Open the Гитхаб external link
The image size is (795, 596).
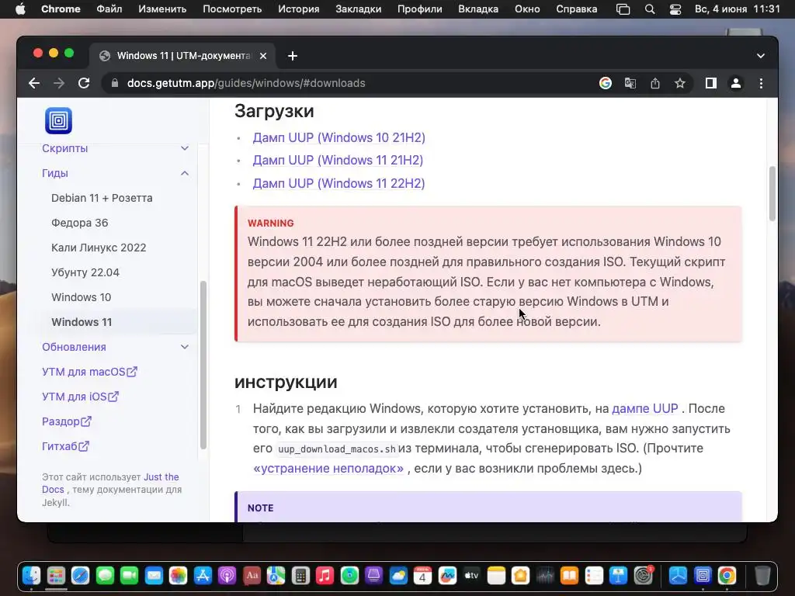(65, 446)
